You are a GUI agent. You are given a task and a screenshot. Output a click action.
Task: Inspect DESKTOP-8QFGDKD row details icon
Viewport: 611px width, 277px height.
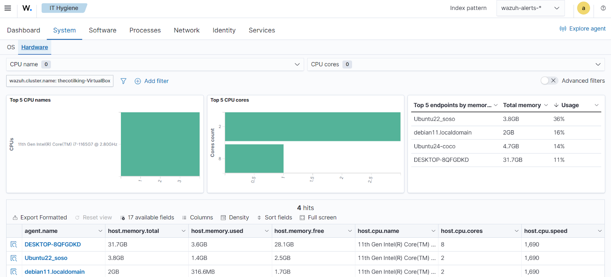tap(14, 245)
